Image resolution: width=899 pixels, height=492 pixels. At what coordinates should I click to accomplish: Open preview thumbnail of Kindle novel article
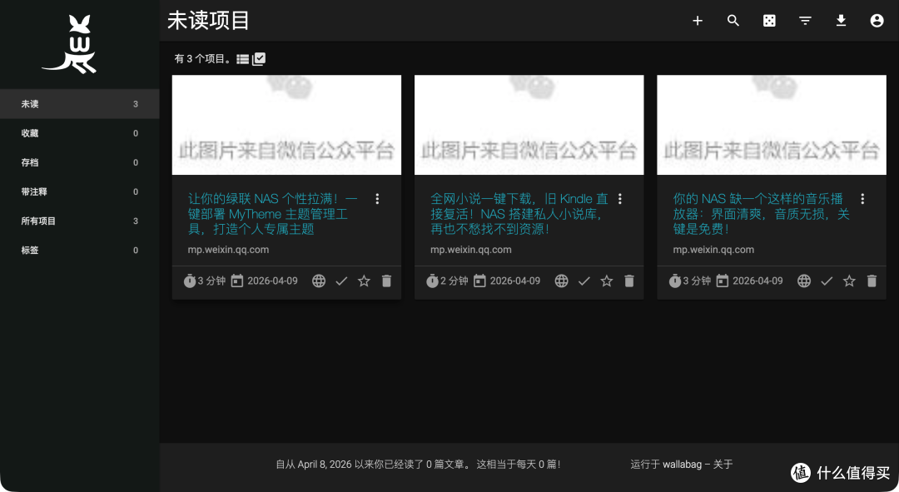tap(529, 125)
